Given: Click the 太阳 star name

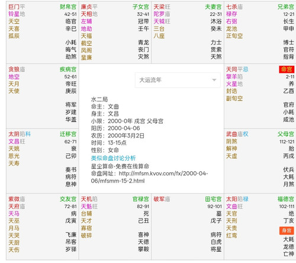Looking at the screenshot, I should tap(231, 199).
